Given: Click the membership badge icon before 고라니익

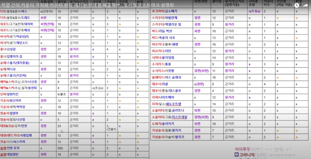Looking at the screenshot, I should pos(236,154).
